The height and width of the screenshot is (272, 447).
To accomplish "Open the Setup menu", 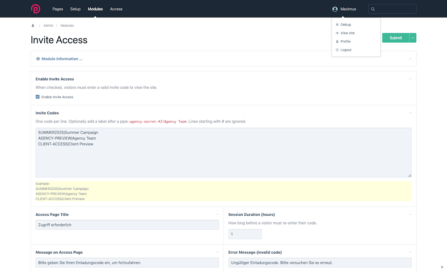I will pos(75,9).
